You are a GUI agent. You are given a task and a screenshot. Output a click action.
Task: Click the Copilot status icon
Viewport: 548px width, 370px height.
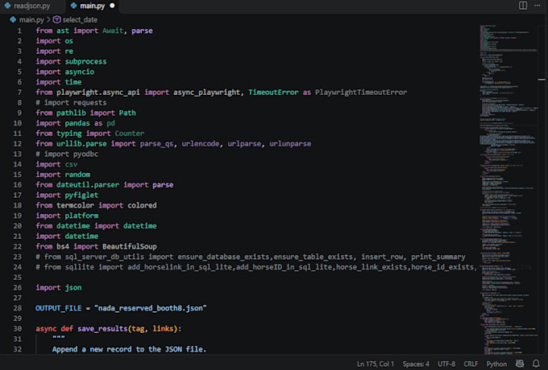click(520, 364)
